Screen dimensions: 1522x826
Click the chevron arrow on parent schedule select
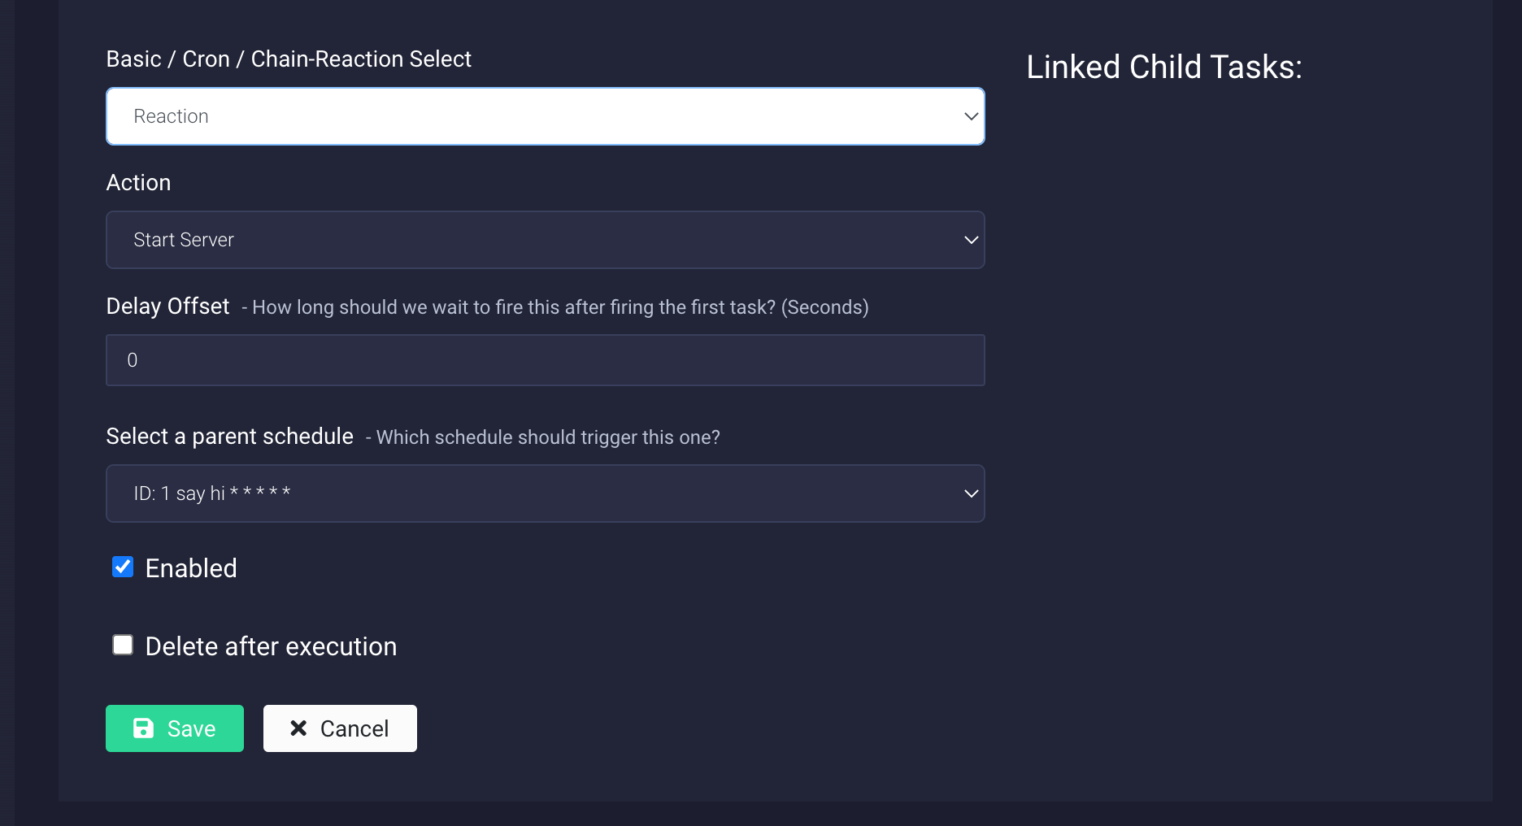point(971,493)
